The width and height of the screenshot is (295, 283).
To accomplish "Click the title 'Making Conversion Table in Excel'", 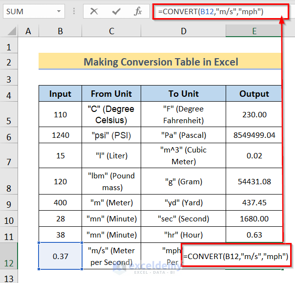I will [x=161, y=62].
